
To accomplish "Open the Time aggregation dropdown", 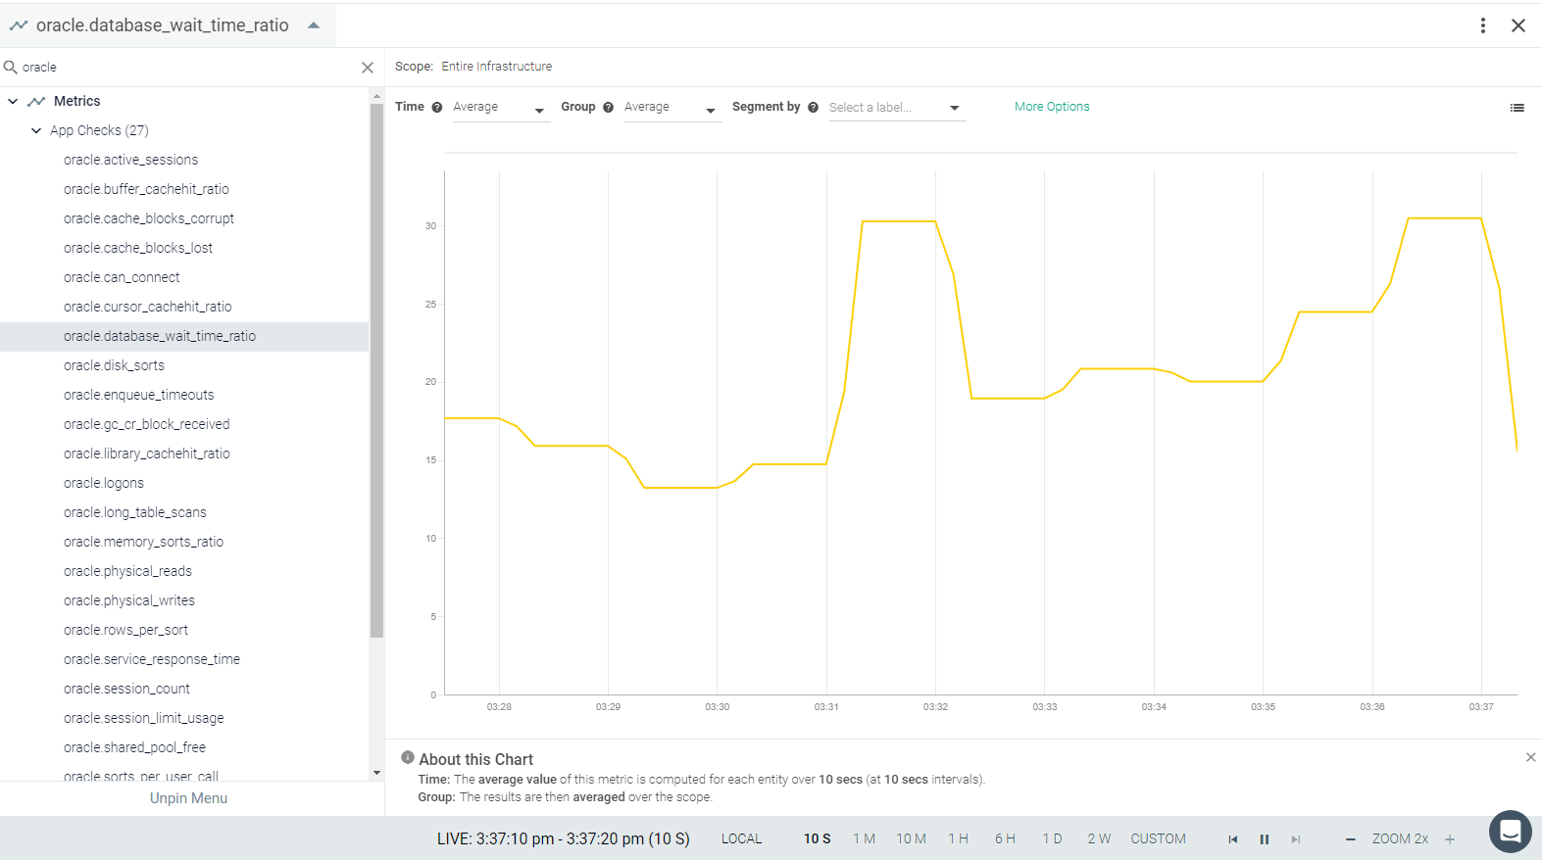I will (x=500, y=108).
